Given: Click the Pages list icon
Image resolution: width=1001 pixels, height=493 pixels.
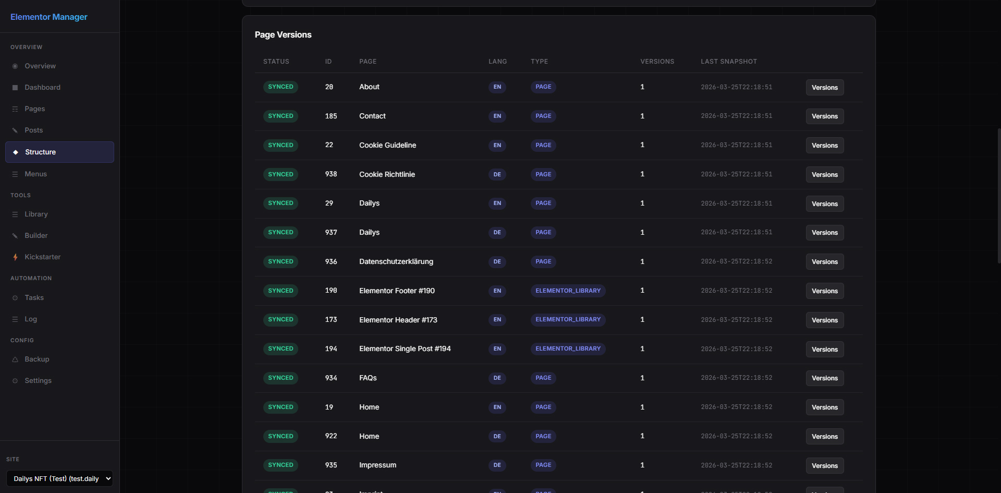Looking at the screenshot, I should tap(15, 109).
